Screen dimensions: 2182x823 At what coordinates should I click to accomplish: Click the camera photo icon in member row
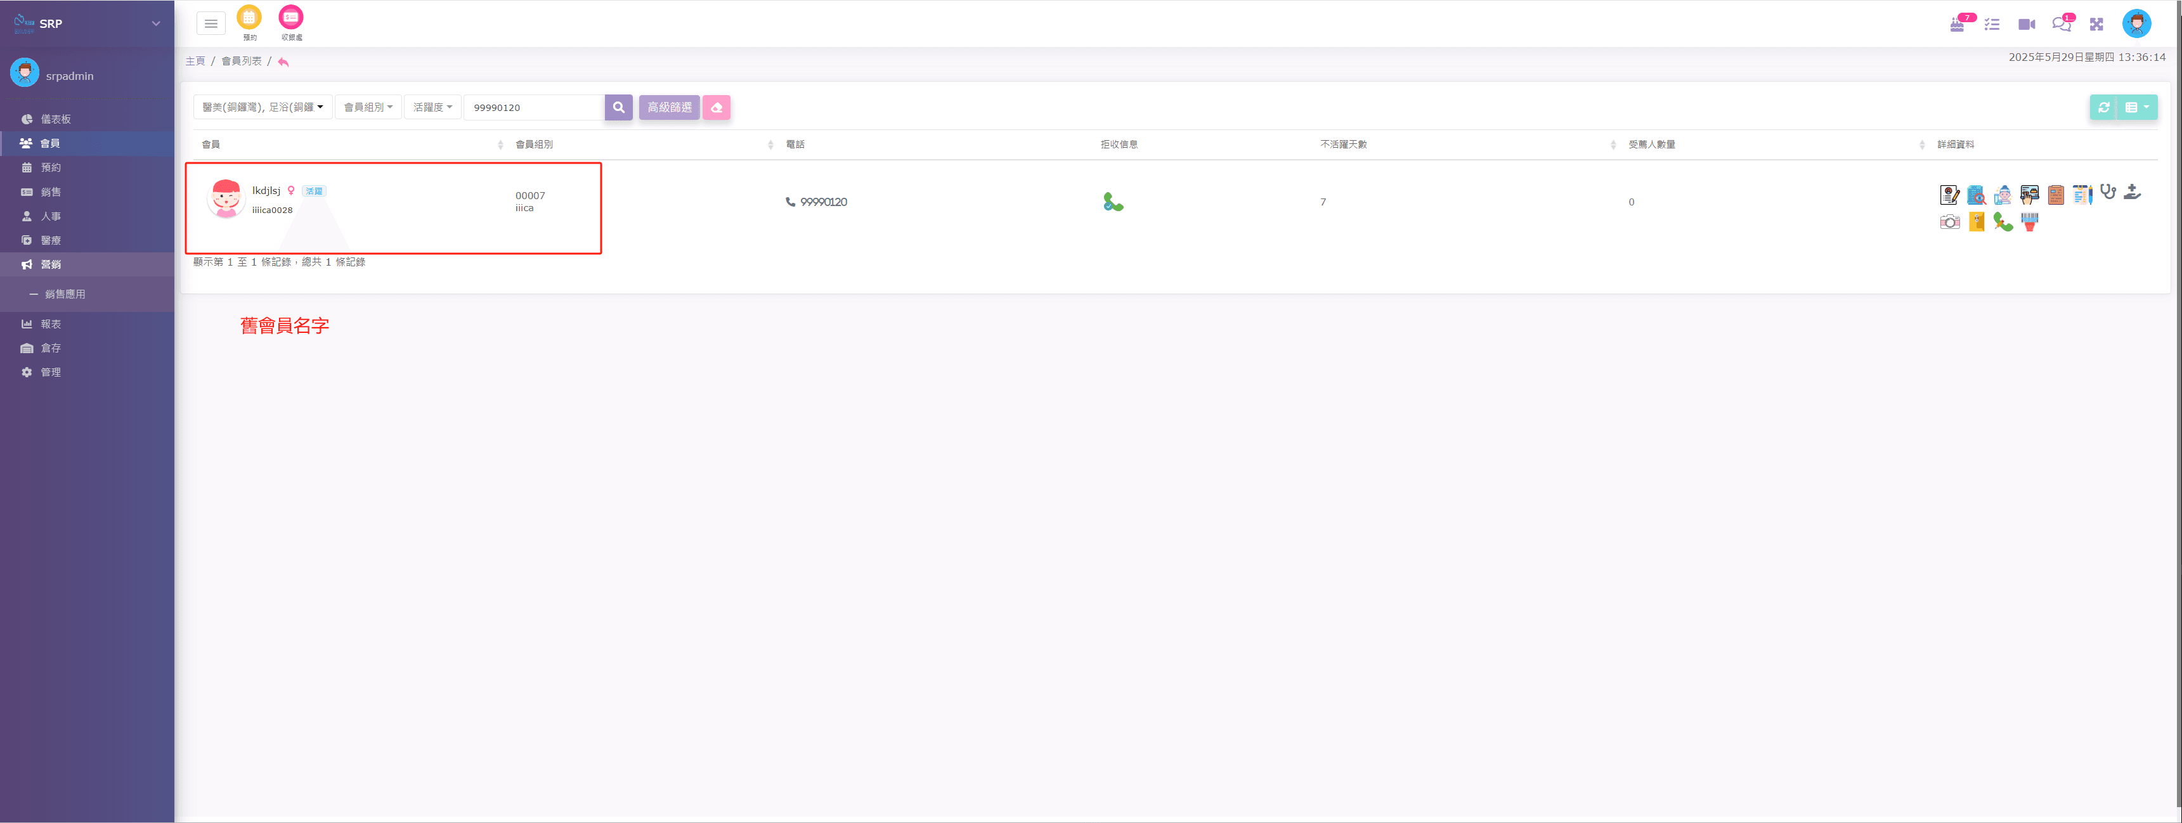[x=1949, y=222]
